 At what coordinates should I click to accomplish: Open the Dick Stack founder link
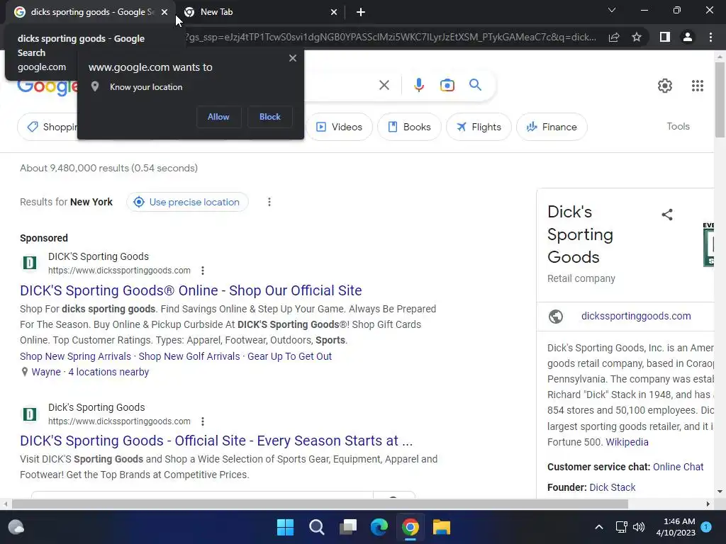(x=612, y=487)
